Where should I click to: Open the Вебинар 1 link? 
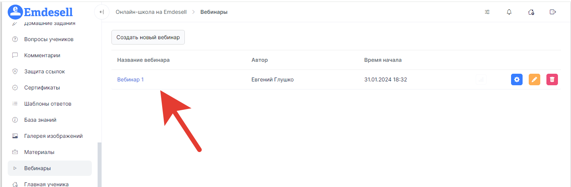pyautogui.click(x=130, y=79)
